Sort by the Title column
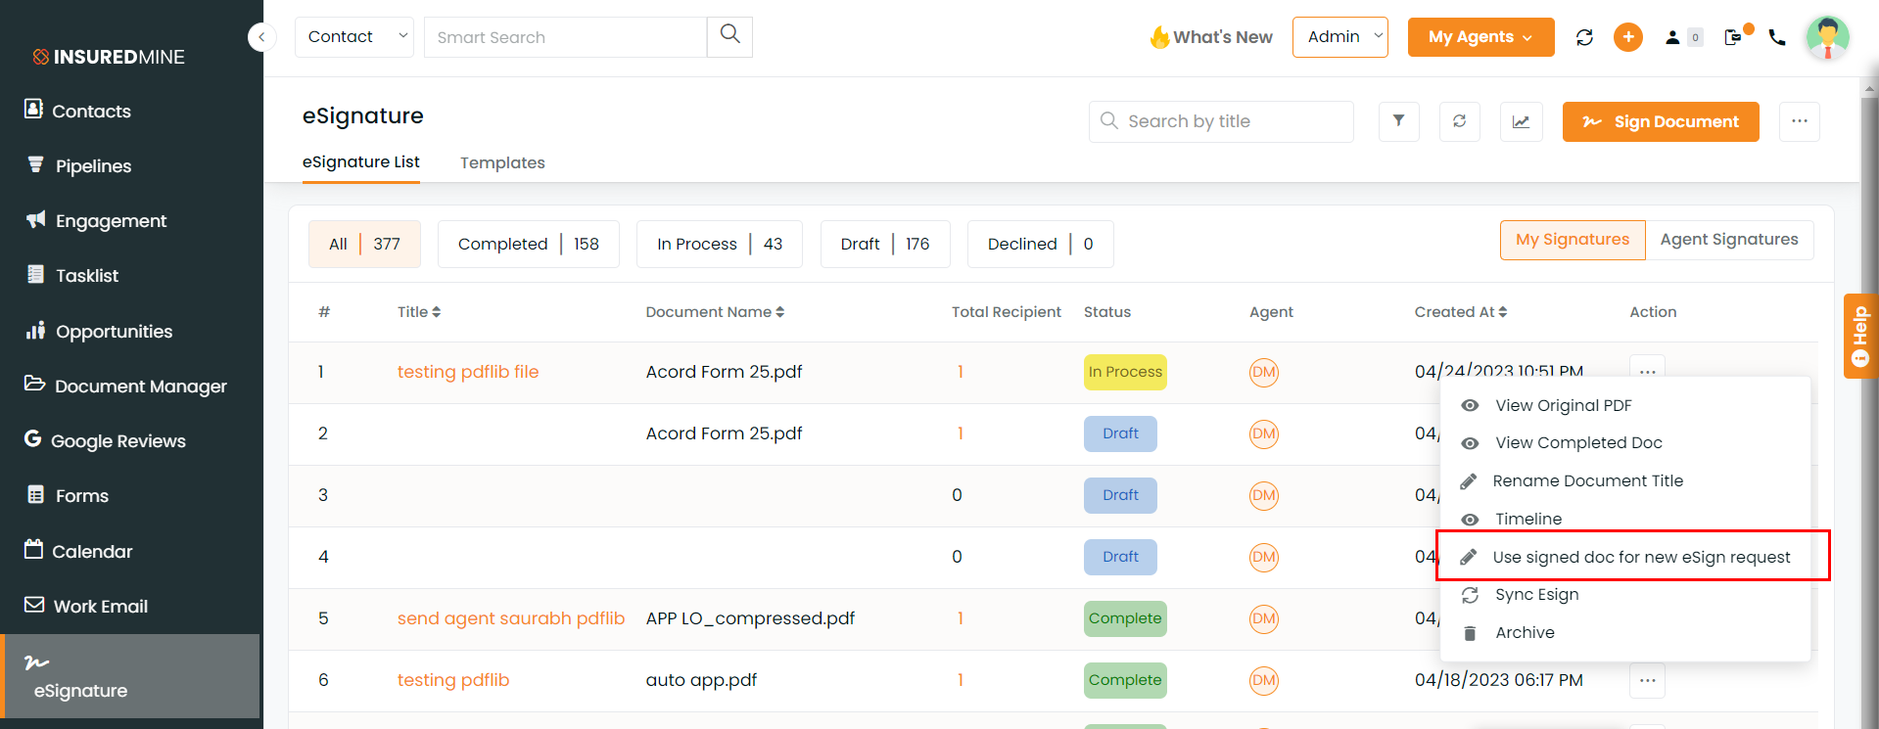 pos(419,312)
